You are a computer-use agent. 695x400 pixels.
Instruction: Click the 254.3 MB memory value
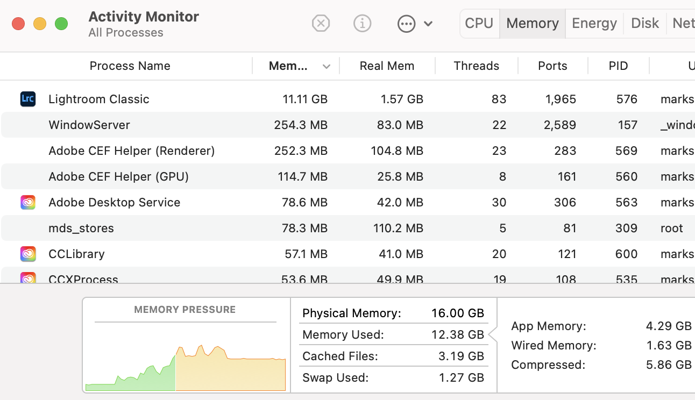pyautogui.click(x=301, y=125)
